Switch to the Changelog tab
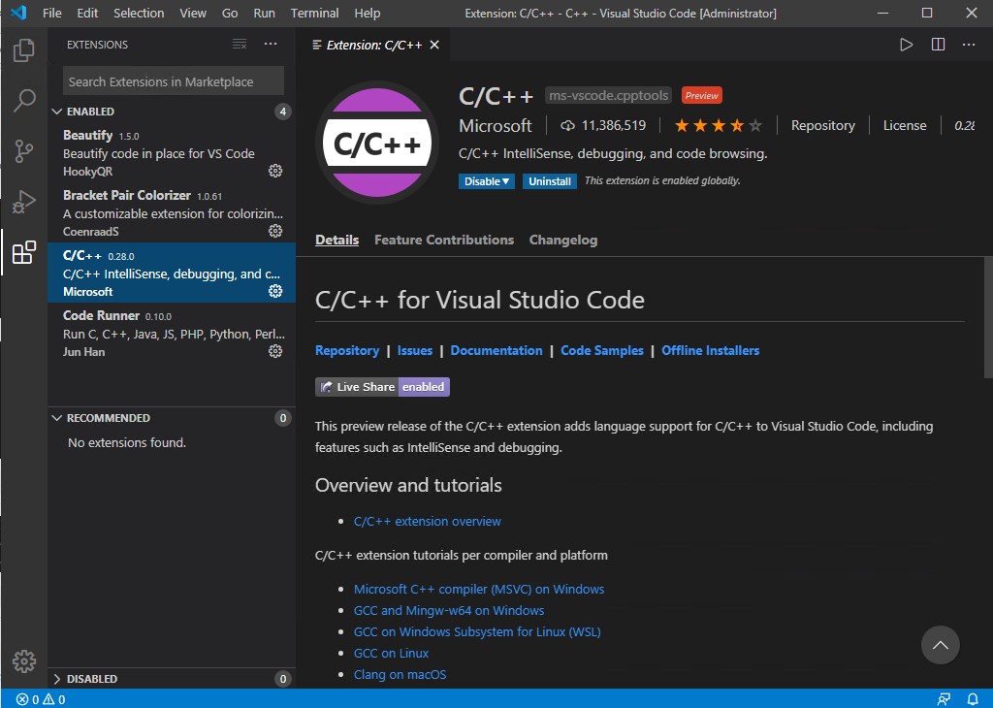Image resolution: width=993 pixels, height=708 pixels. tap(563, 240)
